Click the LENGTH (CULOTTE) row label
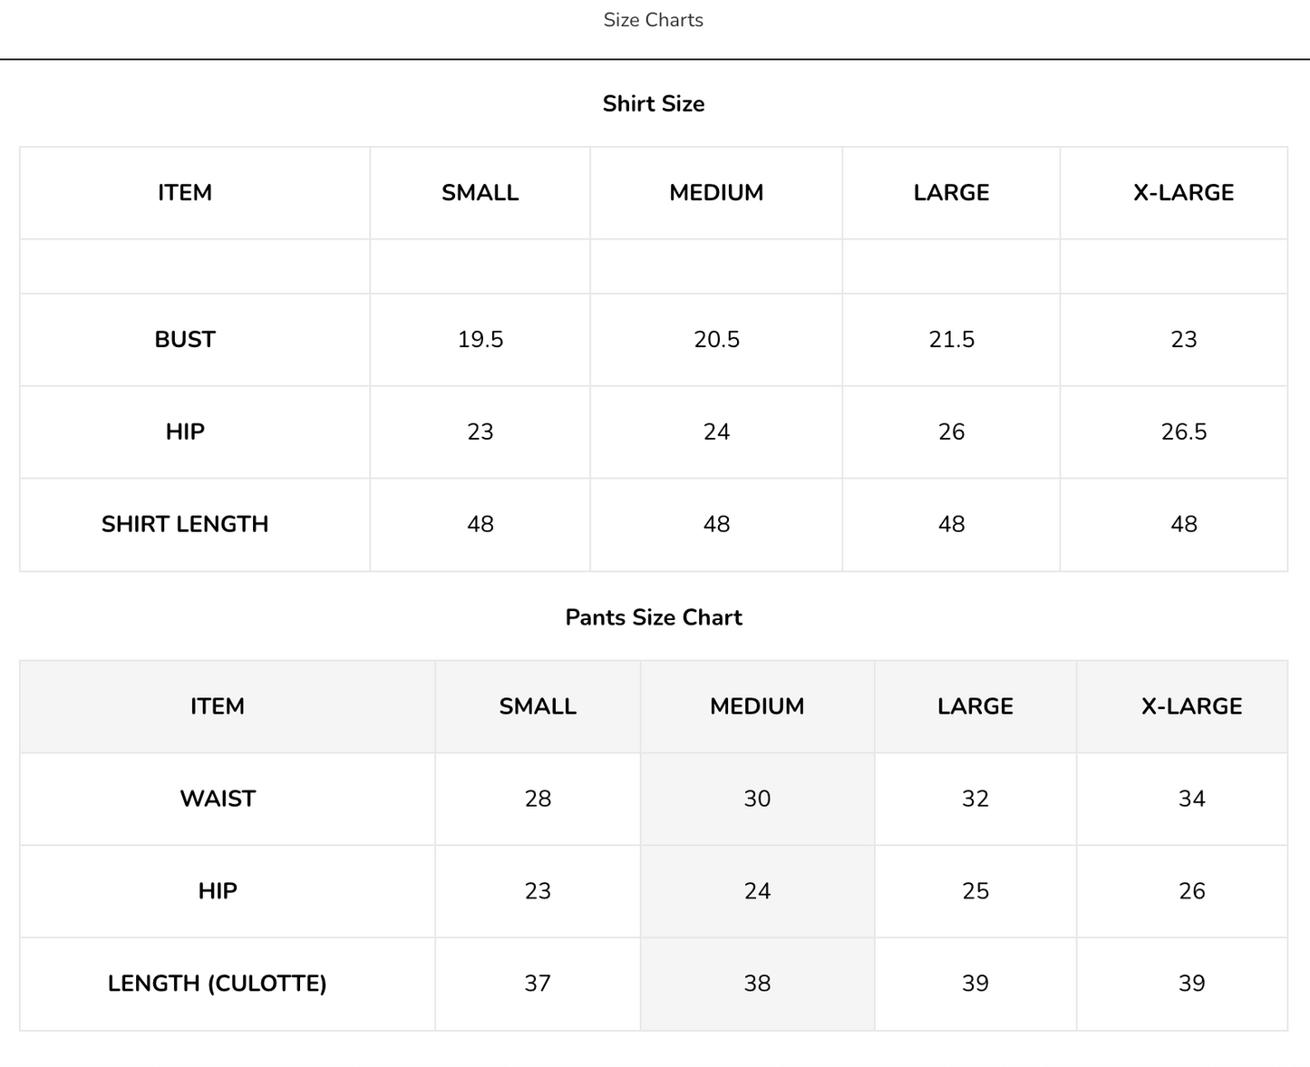 [218, 984]
